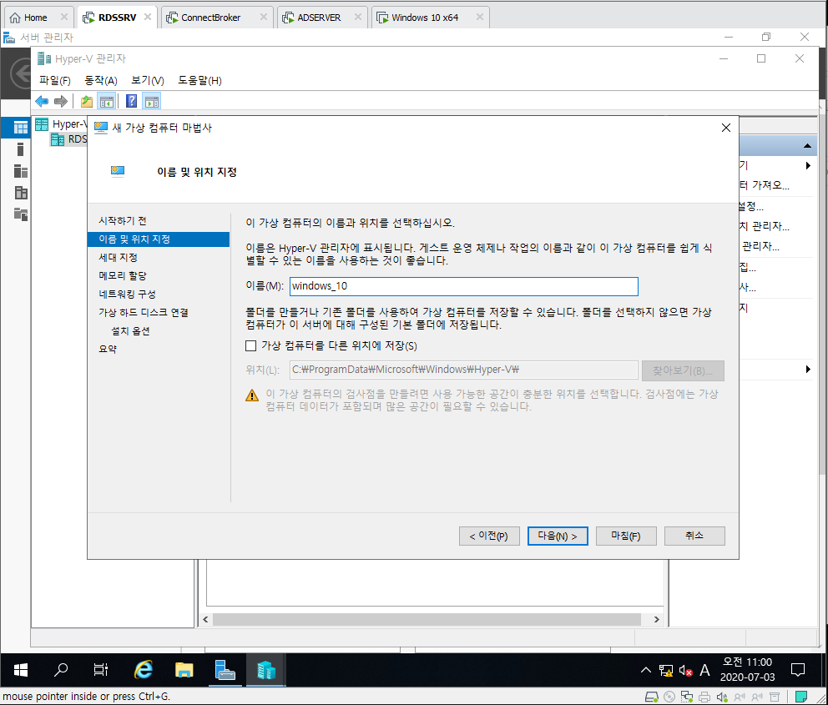Launch Internet Explorer from taskbar
This screenshot has height=705, width=828.
(143, 670)
